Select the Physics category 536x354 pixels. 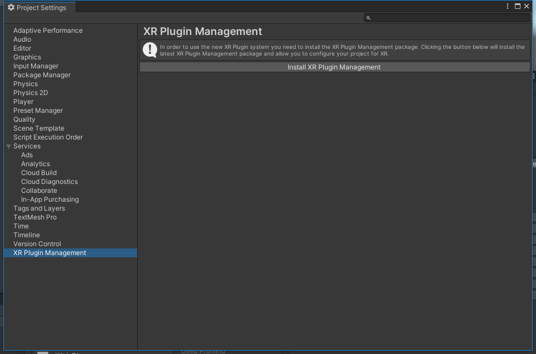[x=26, y=84]
